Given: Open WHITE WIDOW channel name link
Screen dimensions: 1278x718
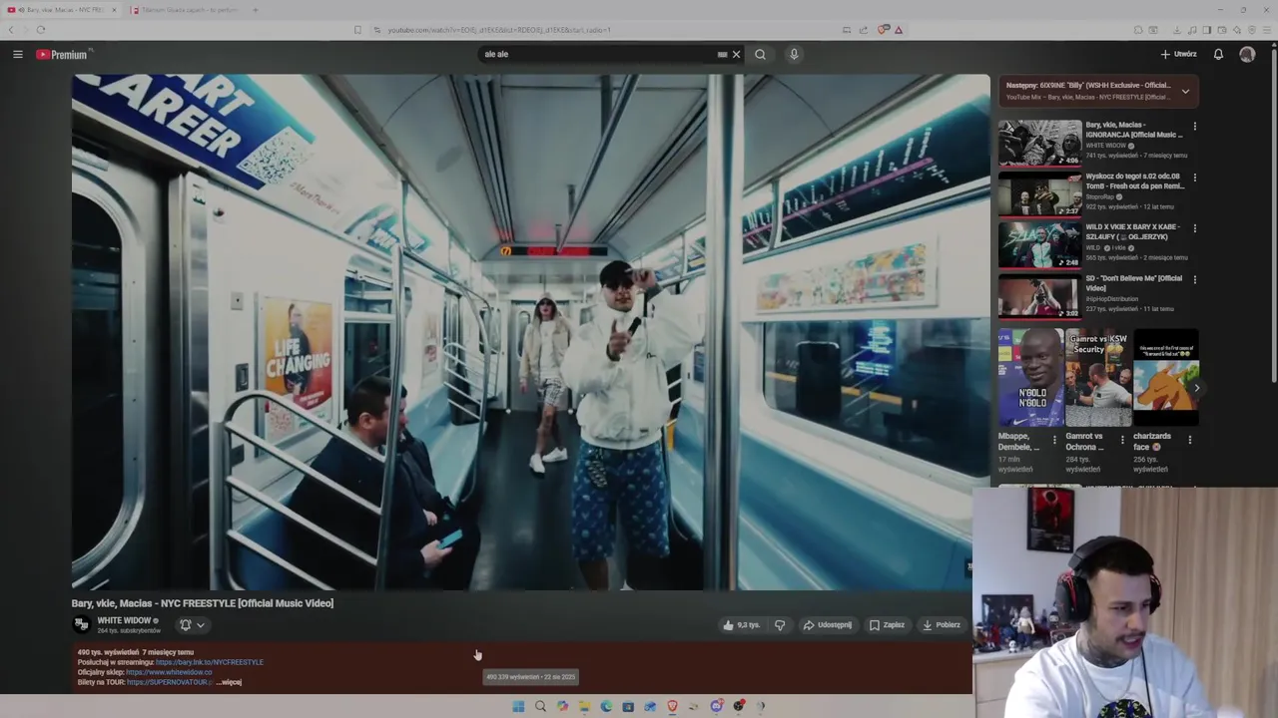Looking at the screenshot, I should tap(124, 620).
